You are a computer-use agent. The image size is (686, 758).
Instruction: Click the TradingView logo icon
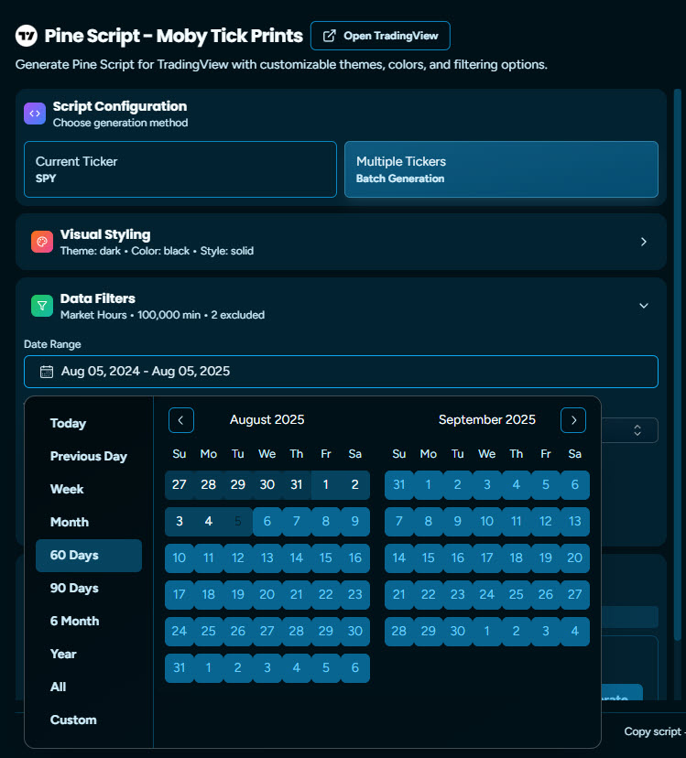tap(27, 36)
